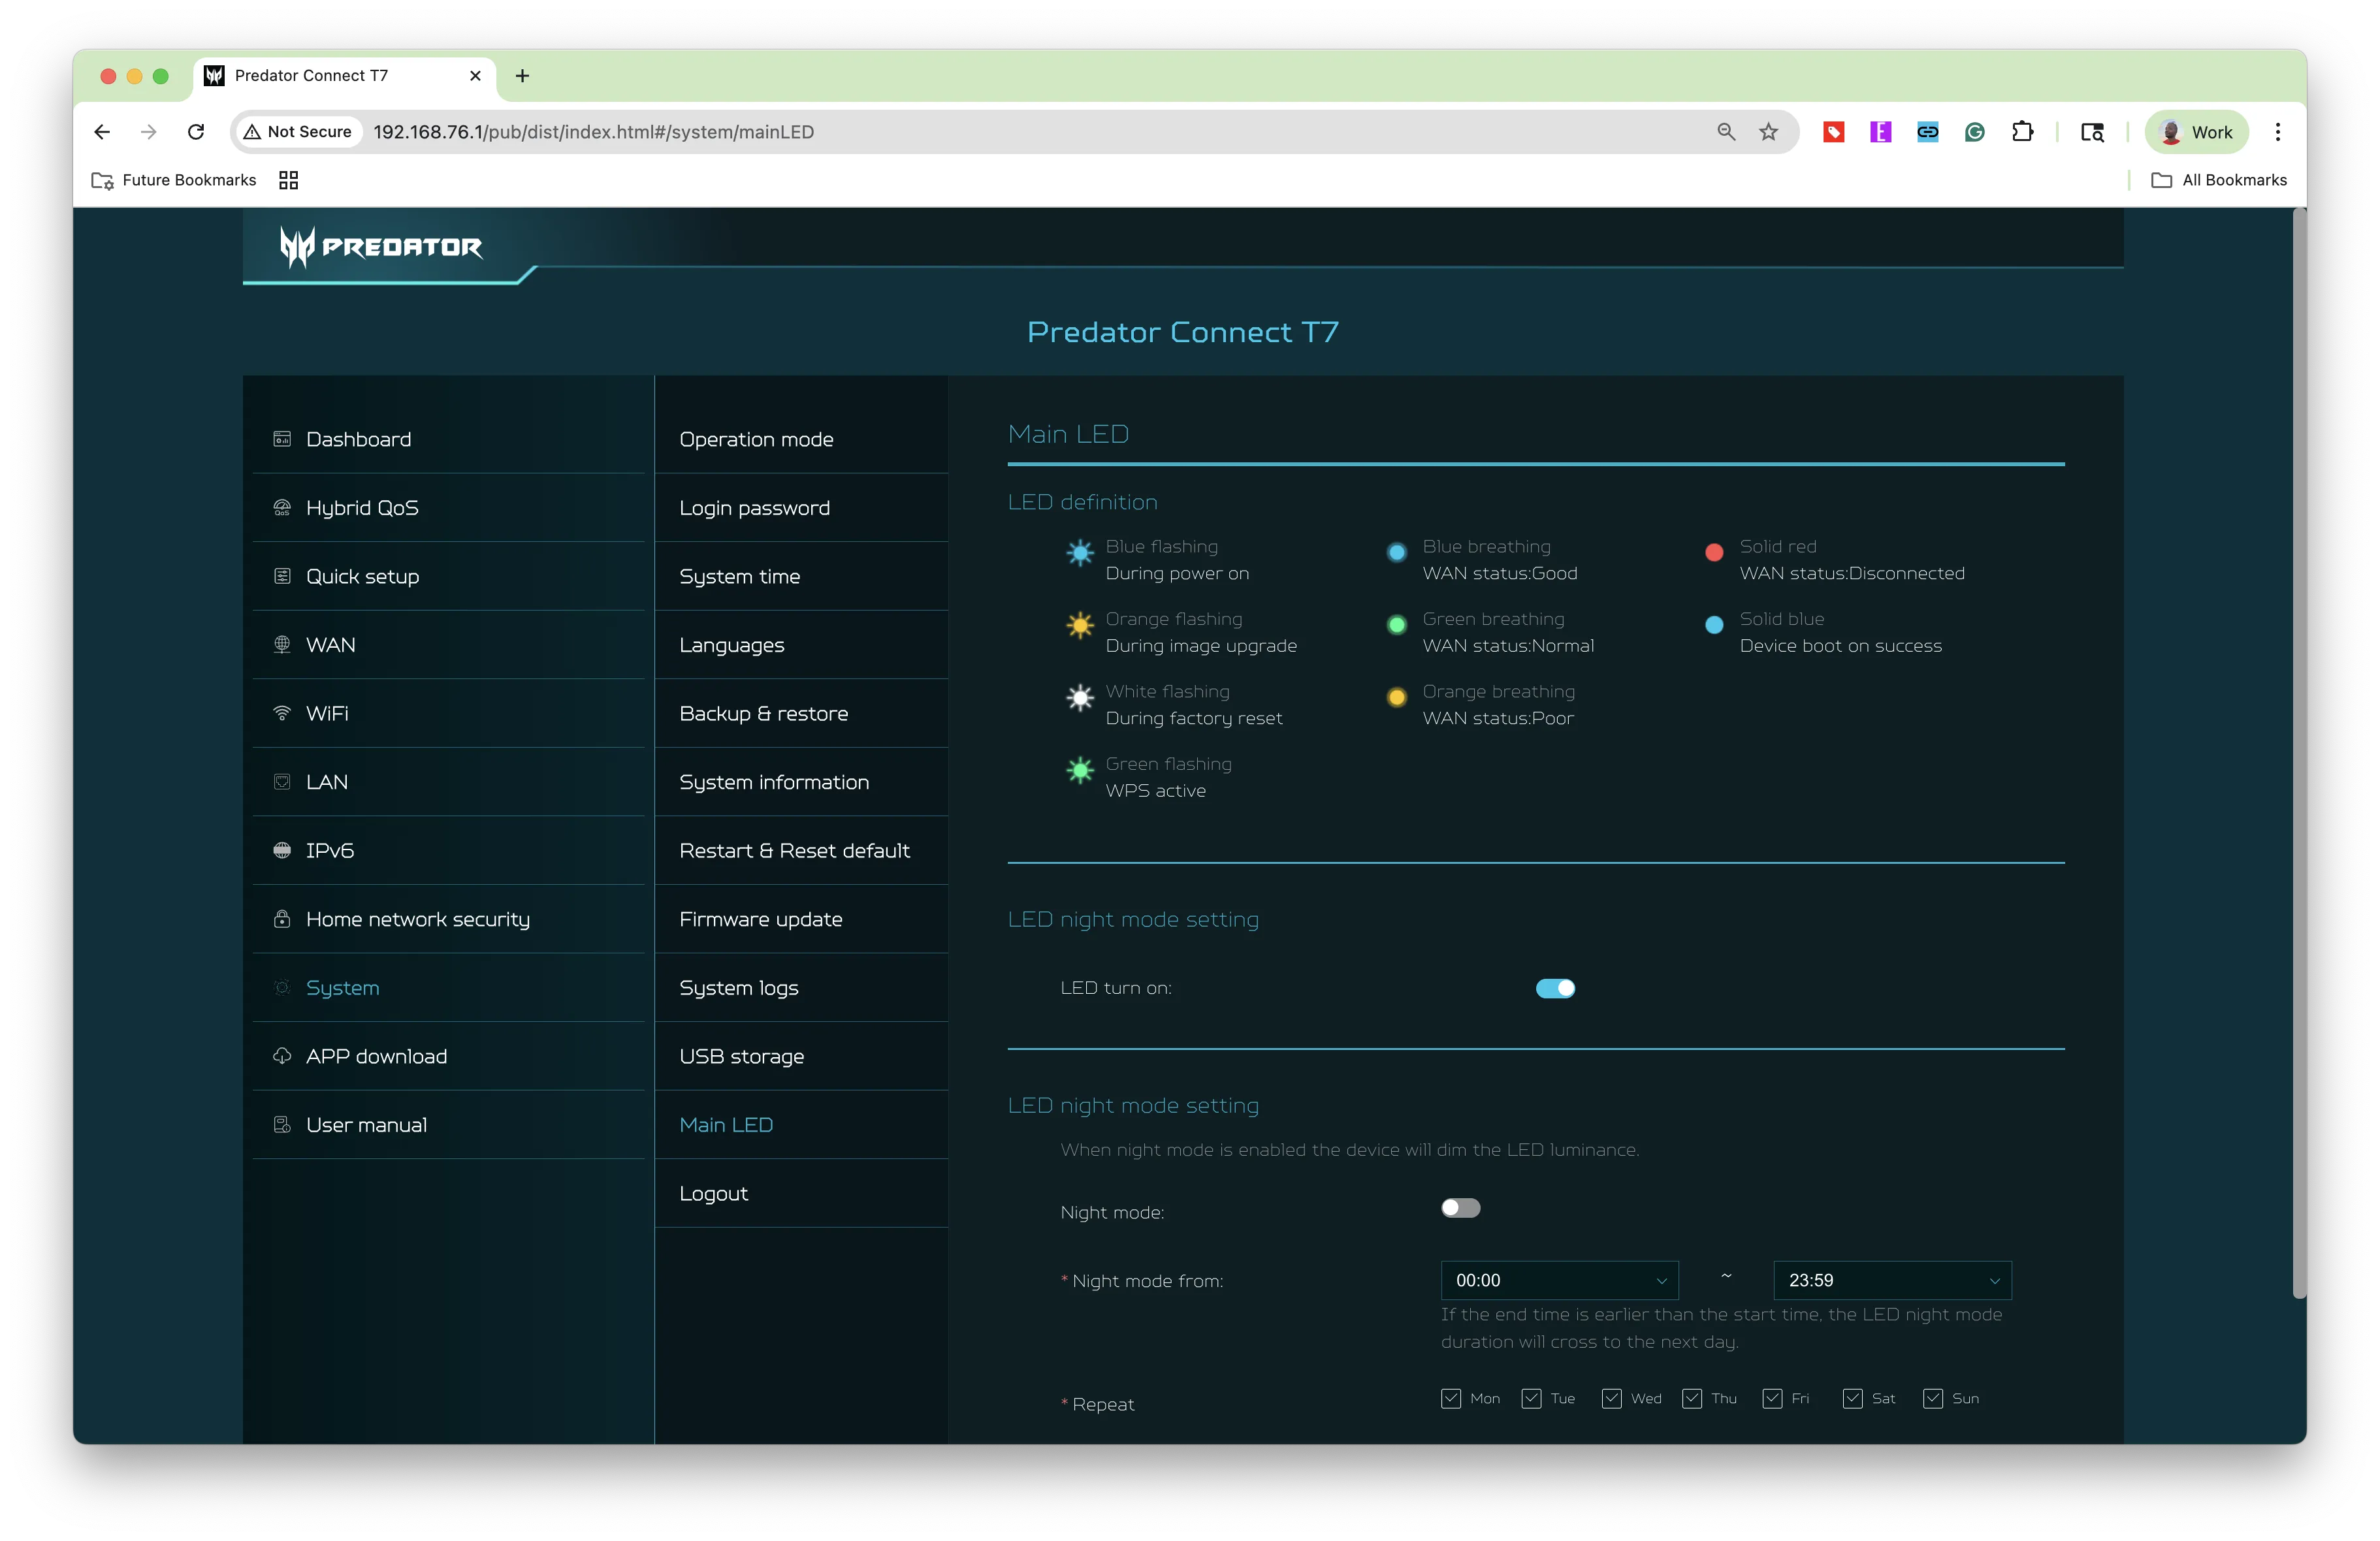Uncheck the Fri repeat checkbox

1772,1398
